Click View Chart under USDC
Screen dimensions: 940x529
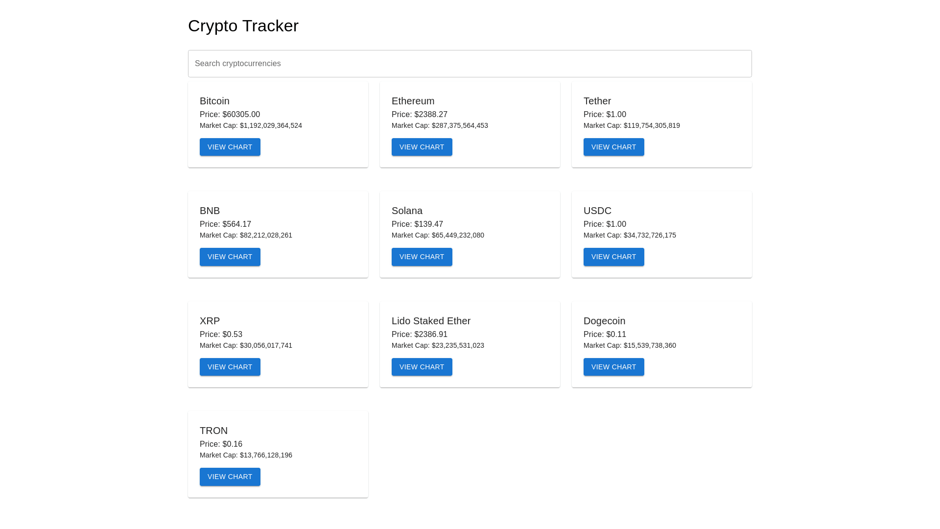(613, 257)
